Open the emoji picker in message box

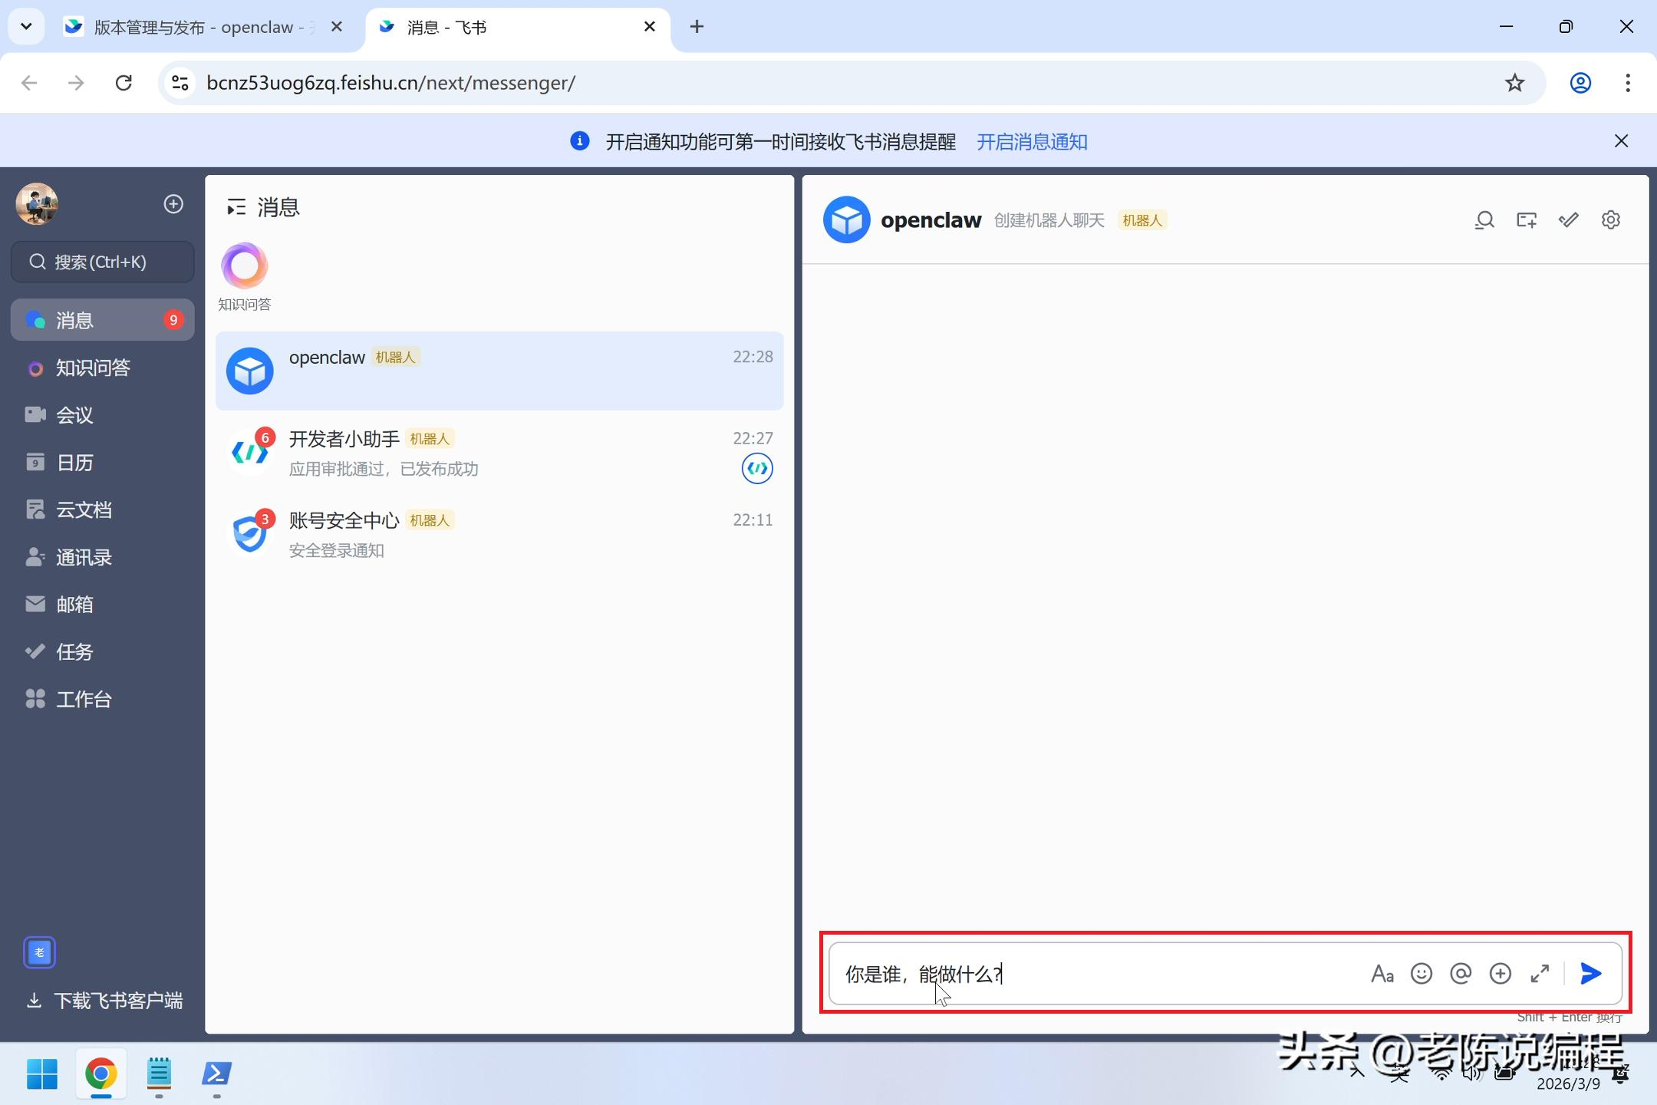point(1421,974)
